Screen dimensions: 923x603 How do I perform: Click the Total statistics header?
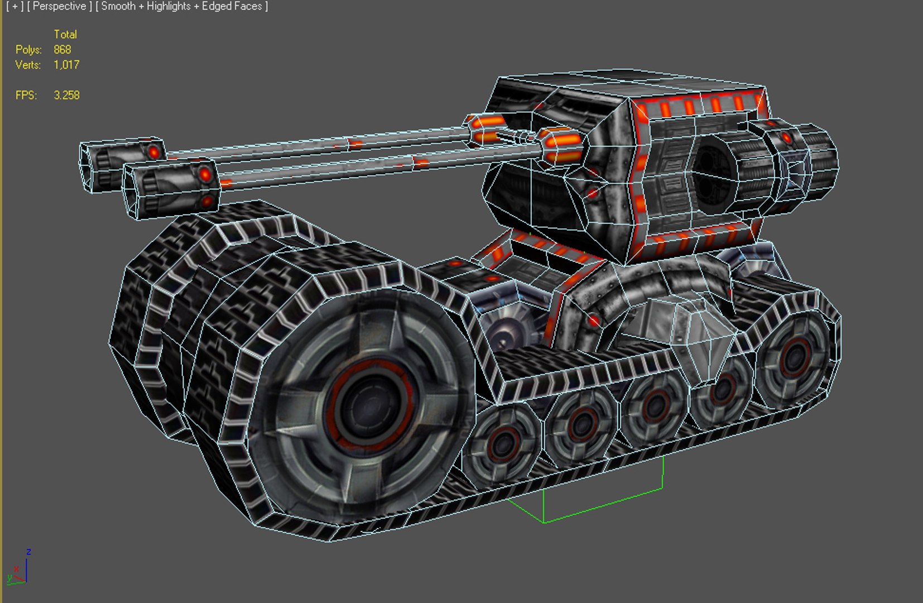pos(65,35)
